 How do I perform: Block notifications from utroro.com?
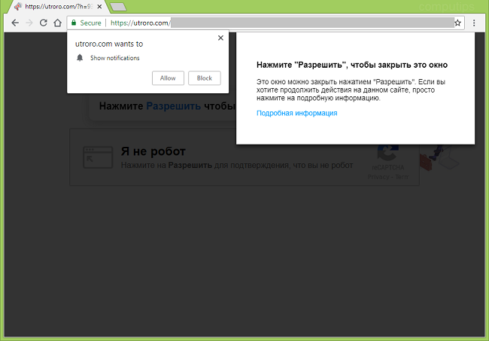(x=204, y=78)
